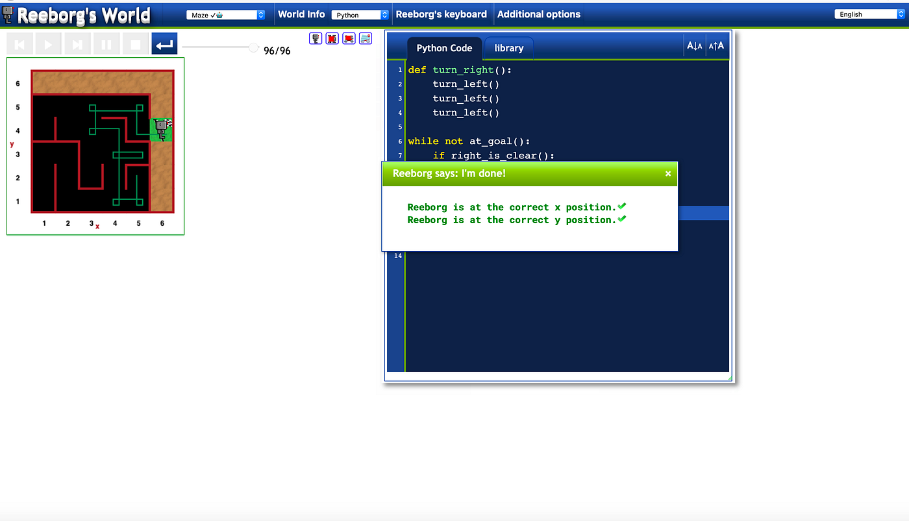909x521 pixels.
Task: Select the blue solar panel robot icon
Action: 365,38
